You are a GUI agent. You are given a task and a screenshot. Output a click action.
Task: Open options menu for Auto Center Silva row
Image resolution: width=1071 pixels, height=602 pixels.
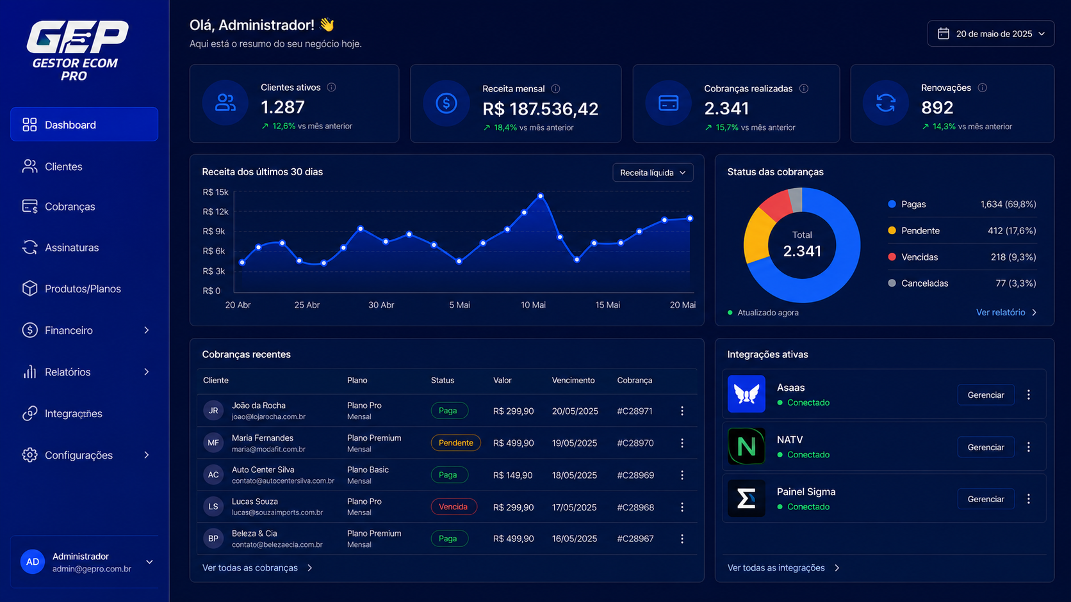pyautogui.click(x=682, y=475)
